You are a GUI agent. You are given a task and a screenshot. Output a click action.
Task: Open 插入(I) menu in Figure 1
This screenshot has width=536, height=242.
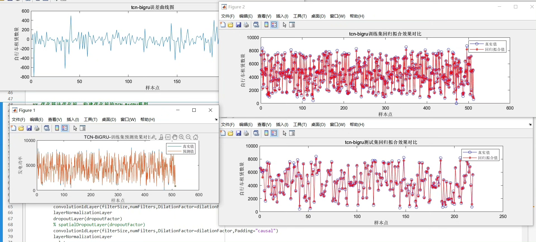click(x=73, y=119)
